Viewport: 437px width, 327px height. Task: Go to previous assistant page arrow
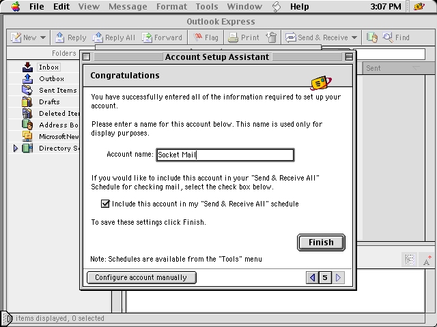click(x=312, y=277)
